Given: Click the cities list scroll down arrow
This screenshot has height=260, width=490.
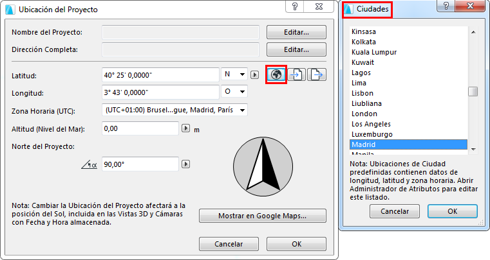Looking at the screenshot, I should pos(473,150).
